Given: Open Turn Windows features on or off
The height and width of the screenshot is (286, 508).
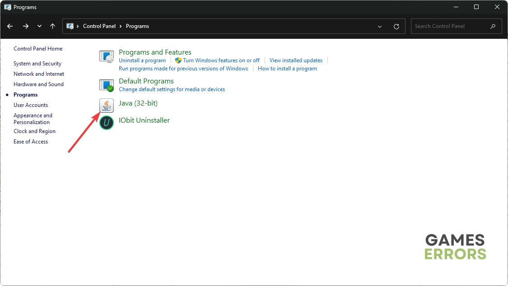Looking at the screenshot, I should (221, 60).
